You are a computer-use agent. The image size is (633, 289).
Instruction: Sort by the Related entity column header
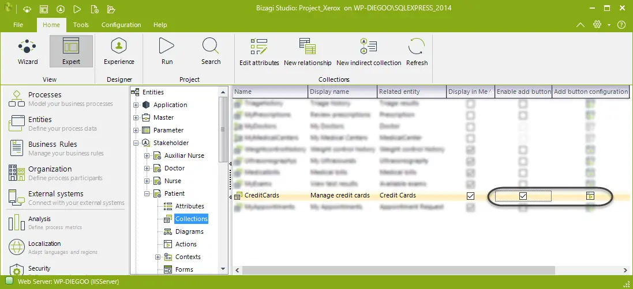pyautogui.click(x=411, y=92)
